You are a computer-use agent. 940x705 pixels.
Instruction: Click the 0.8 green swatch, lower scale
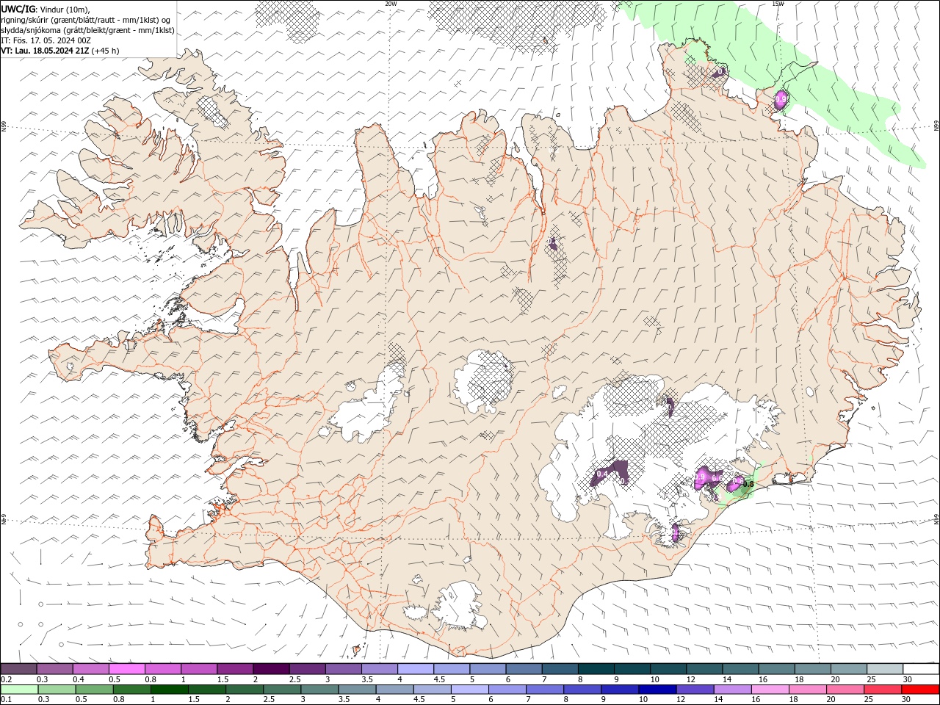pos(131,690)
